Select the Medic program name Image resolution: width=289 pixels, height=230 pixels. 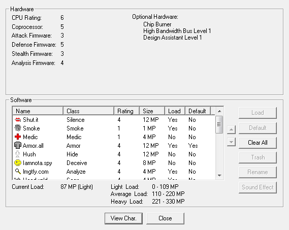click(30, 137)
